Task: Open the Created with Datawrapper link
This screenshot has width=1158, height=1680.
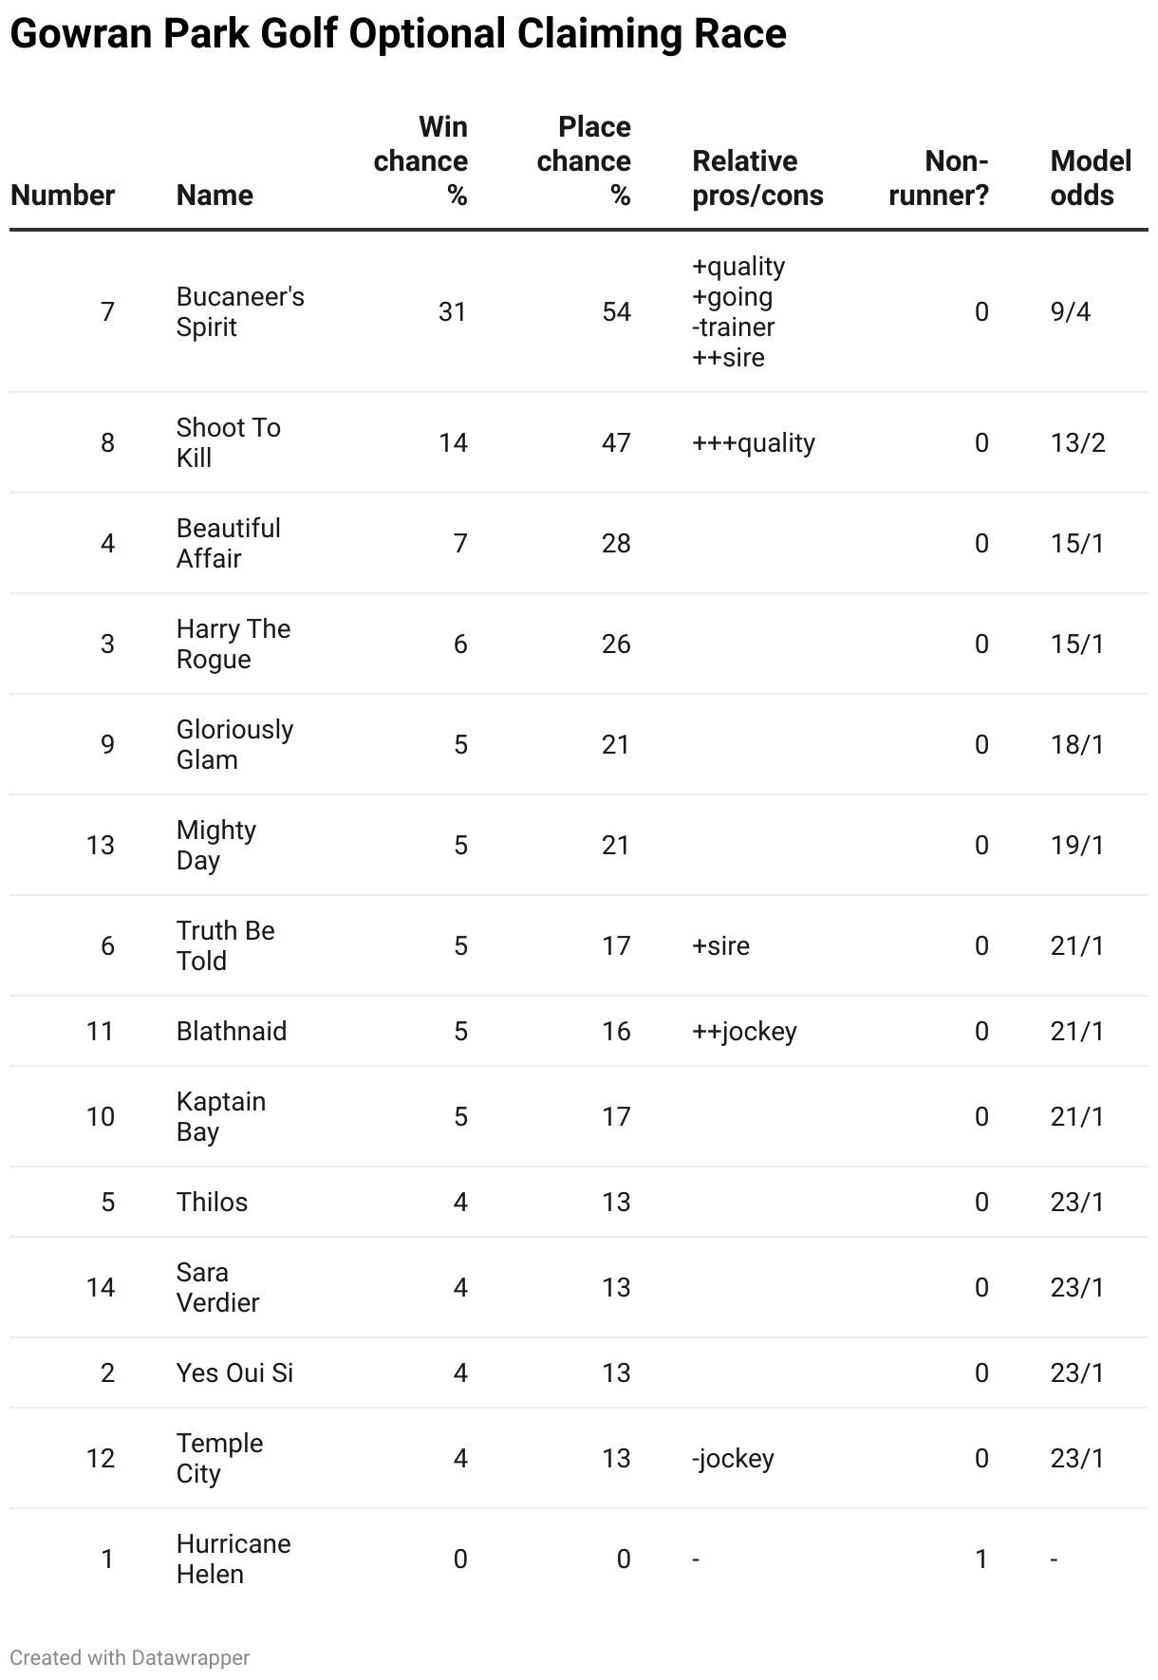Action: [x=130, y=1657]
